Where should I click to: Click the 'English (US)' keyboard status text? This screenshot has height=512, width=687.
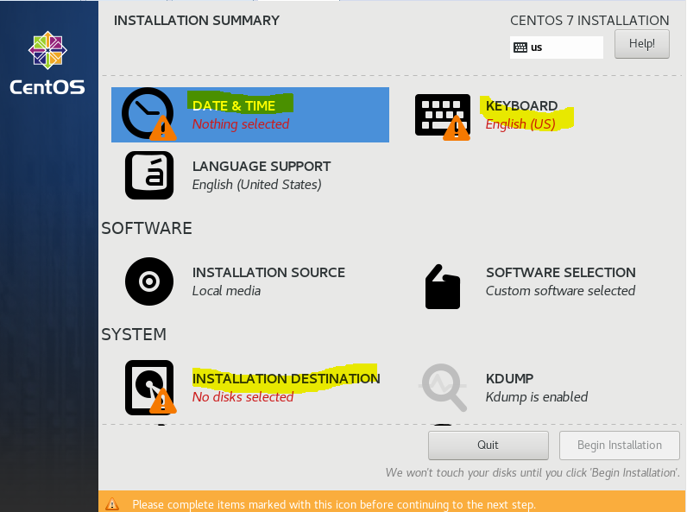(520, 124)
